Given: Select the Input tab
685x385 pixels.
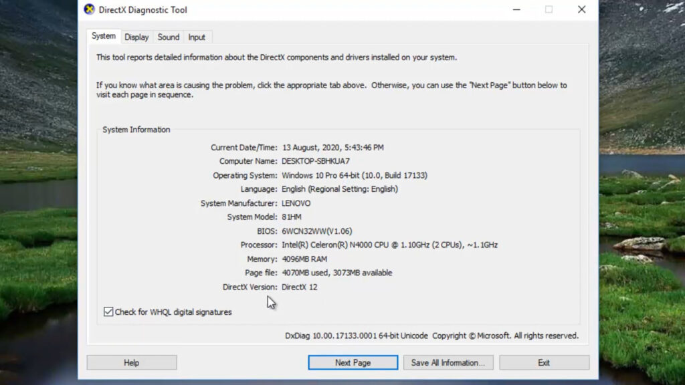Looking at the screenshot, I should pyautogui.click(x=197, y=37).
